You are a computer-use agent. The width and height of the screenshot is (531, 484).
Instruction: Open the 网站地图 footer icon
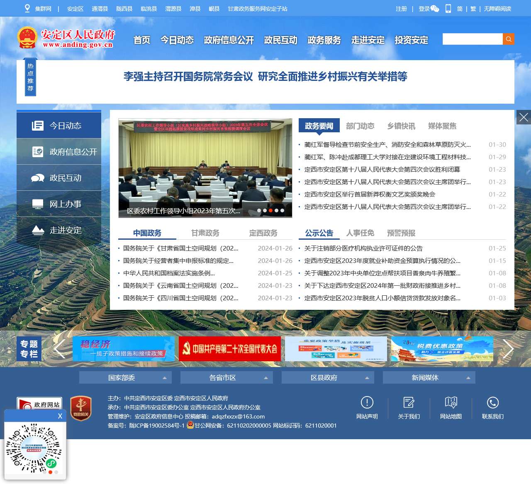[451, 402]
